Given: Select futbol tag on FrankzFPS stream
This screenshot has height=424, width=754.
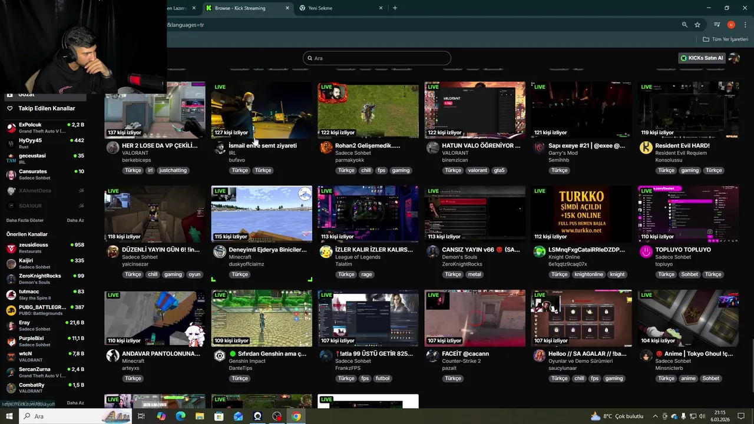Looking at the screenshot, I should point(383,379).
